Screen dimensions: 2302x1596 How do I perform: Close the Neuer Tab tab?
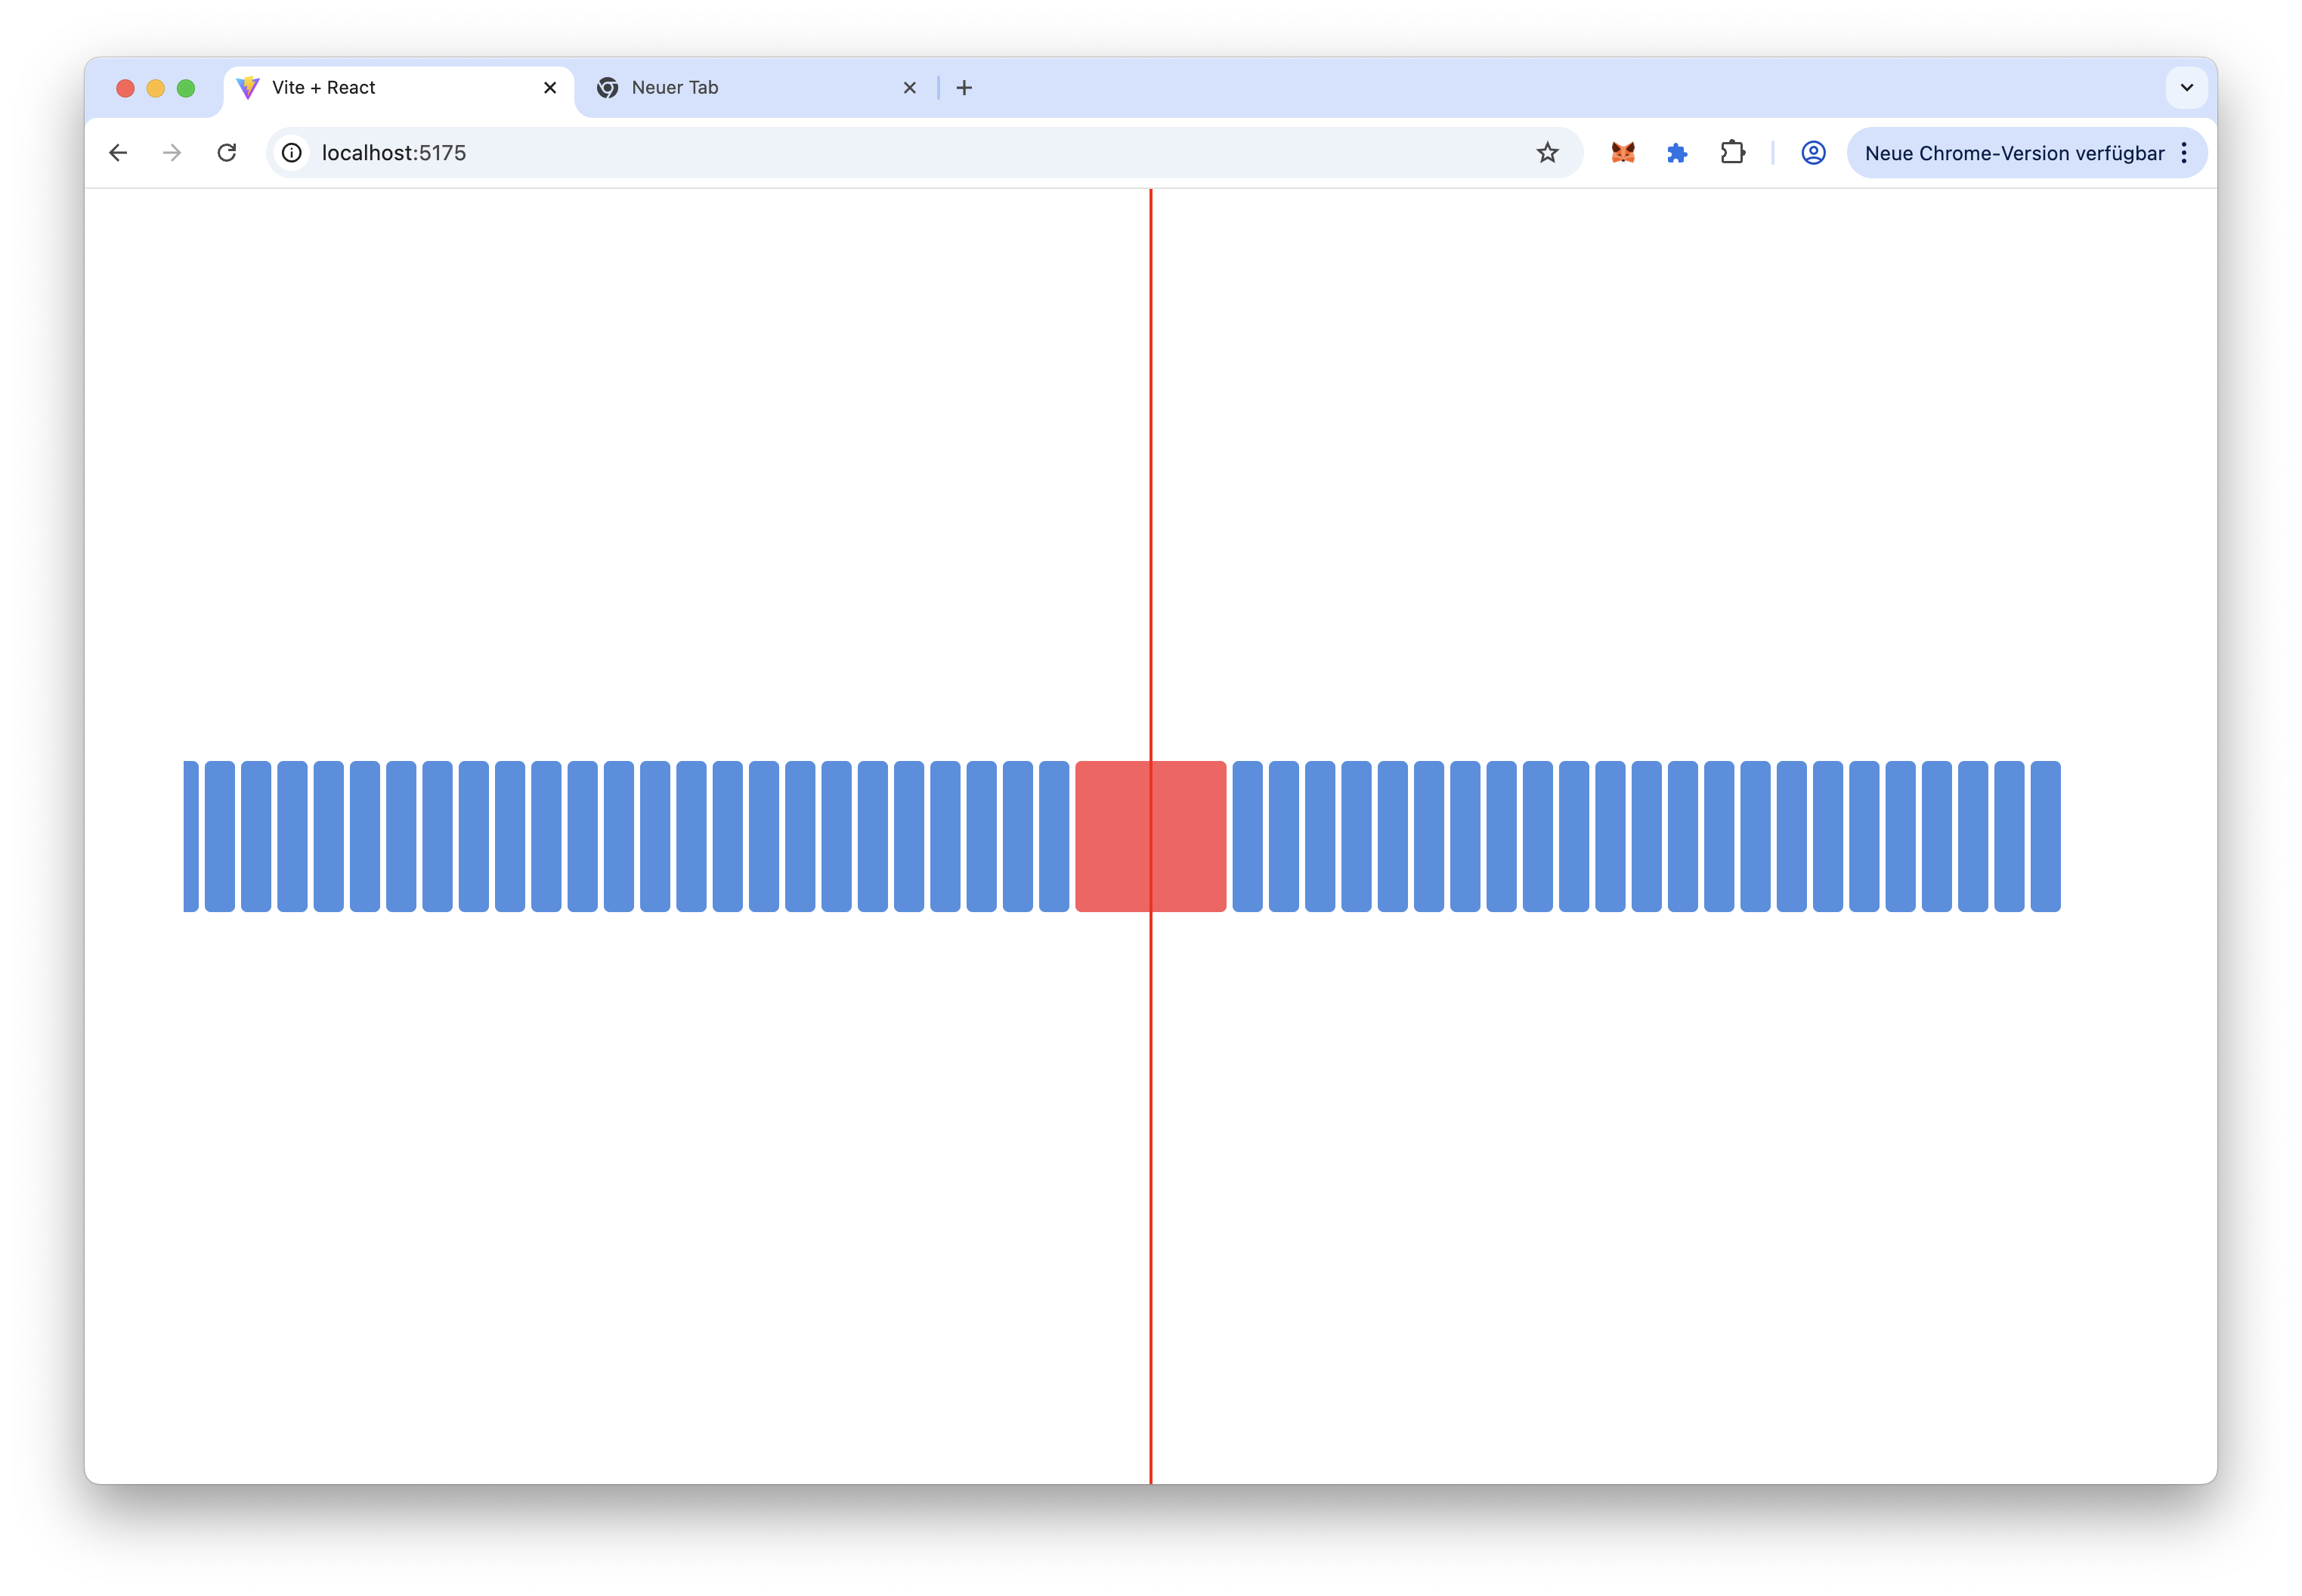pos(909,88)
